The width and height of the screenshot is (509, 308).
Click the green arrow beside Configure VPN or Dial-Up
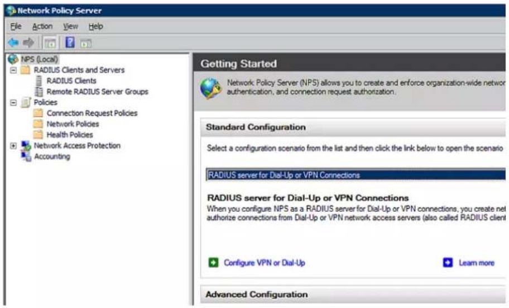213,263
